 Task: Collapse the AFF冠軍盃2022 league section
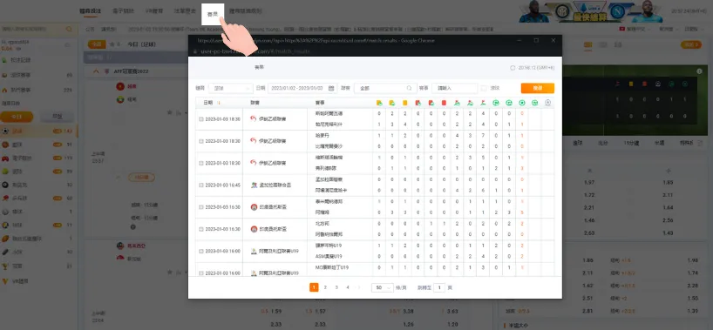coord(96,71)
